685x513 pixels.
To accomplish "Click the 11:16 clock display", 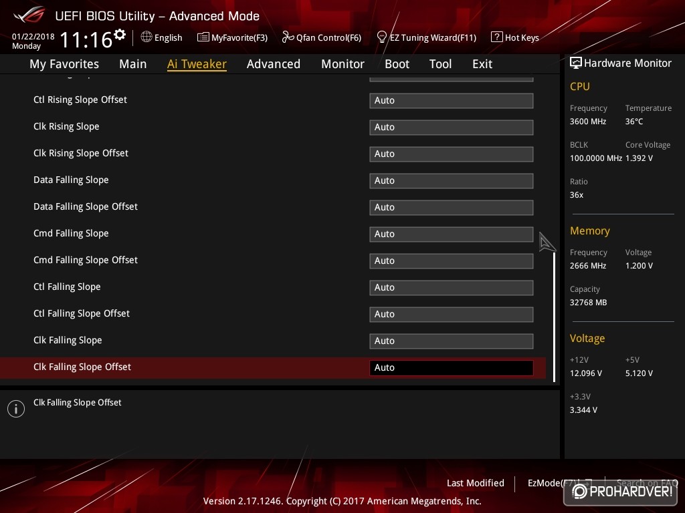I will click(x=86, y=39).
